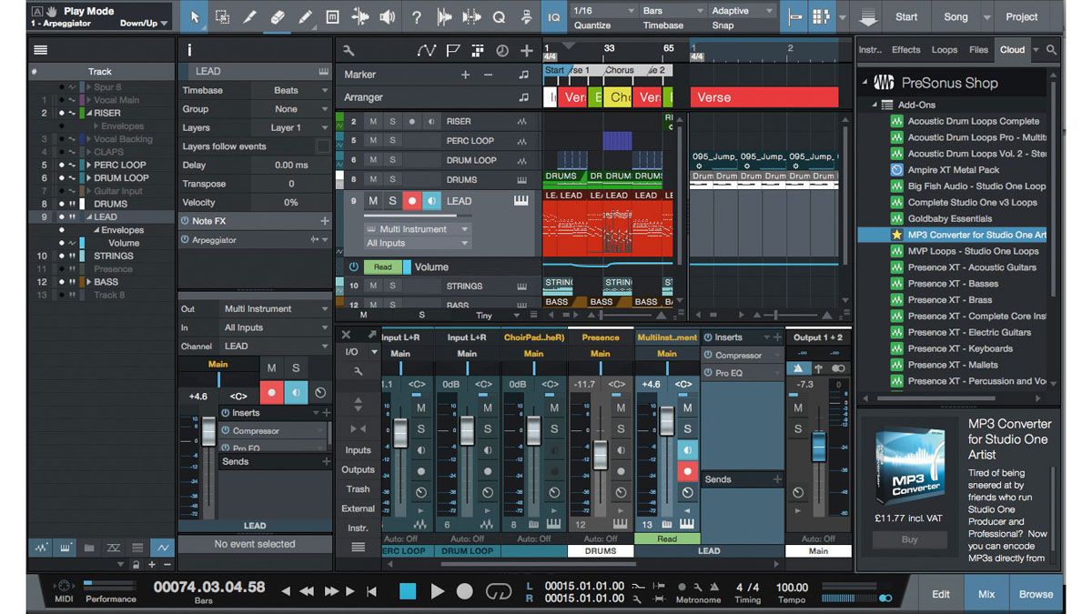Open the Project page
Screen dimensions: 1092x614
pos(1022,16)
